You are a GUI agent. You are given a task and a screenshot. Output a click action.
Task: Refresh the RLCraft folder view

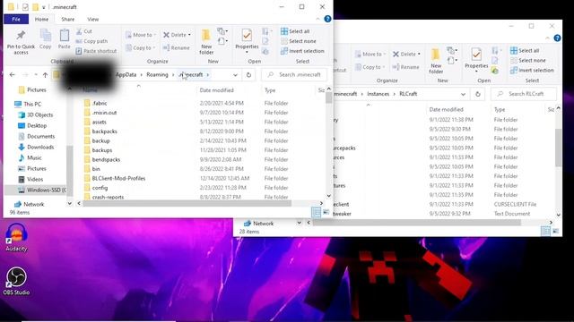click(x=478, y=94)
